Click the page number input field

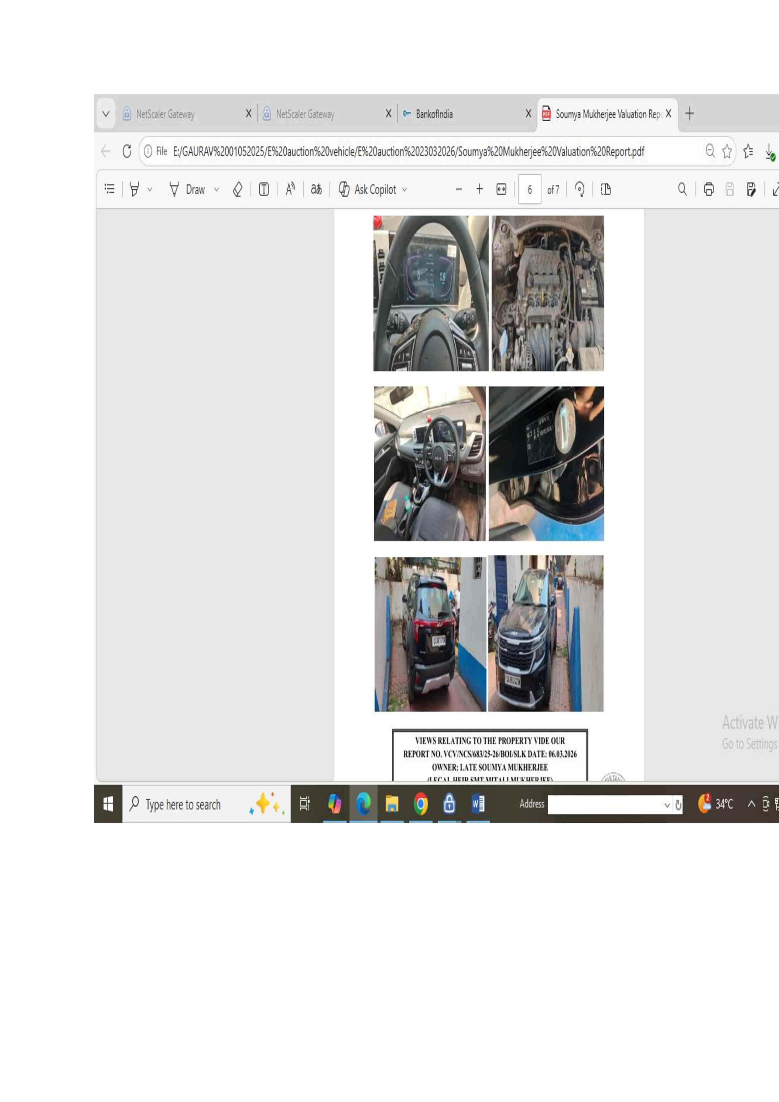pos(530,189)
